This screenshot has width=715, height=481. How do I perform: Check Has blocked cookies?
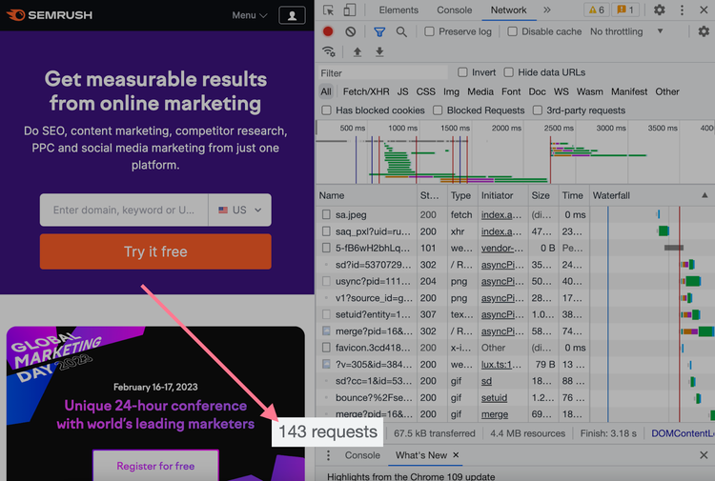[x=326, y=110]
